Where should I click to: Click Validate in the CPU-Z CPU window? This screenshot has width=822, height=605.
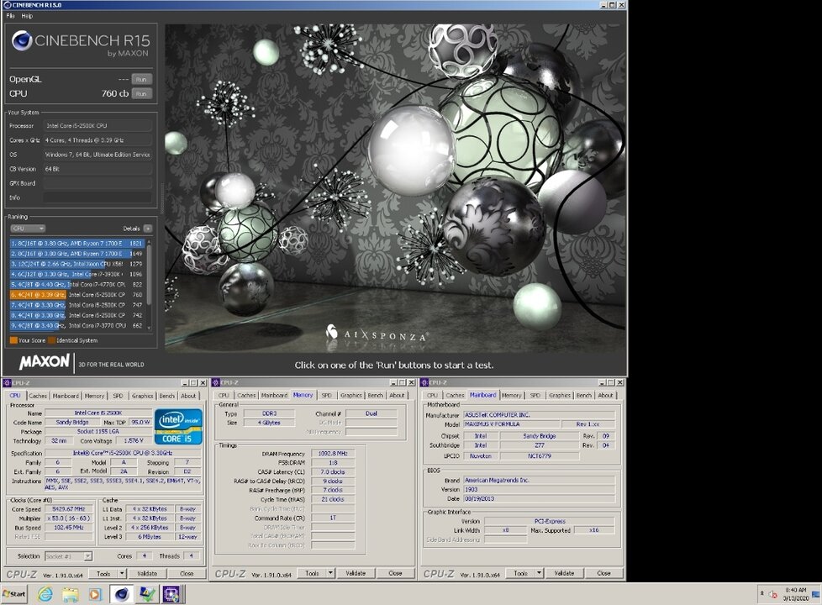[147, 574]
